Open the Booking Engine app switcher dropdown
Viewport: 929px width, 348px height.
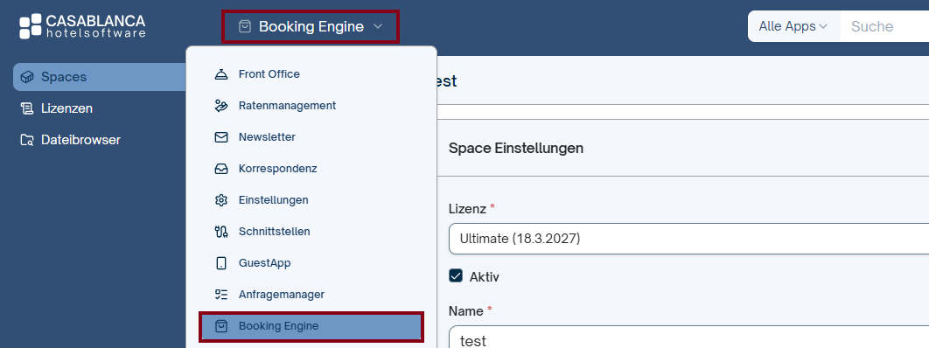pyautogui.click(x=311, y=26)
